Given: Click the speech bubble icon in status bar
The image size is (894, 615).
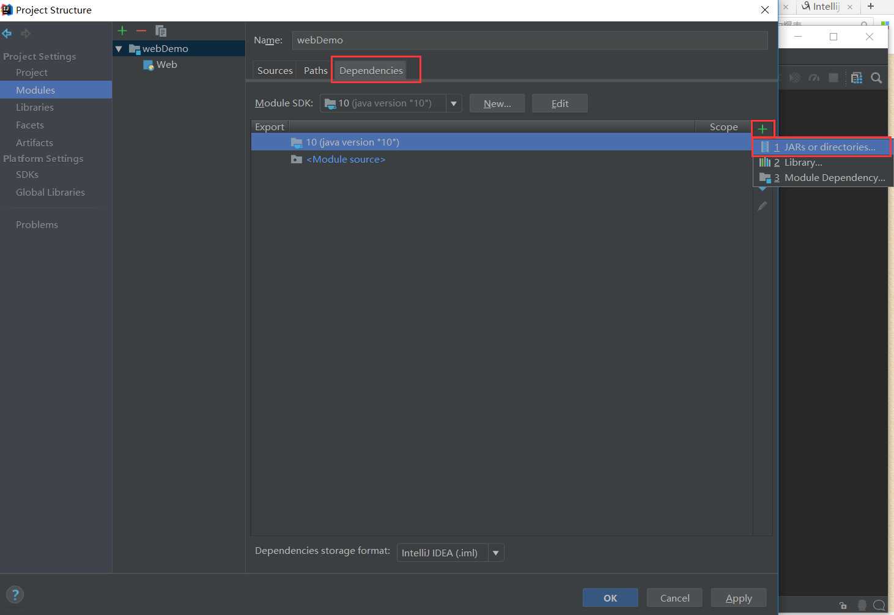Looking at the screenshot, I should [x=879, y=605].
